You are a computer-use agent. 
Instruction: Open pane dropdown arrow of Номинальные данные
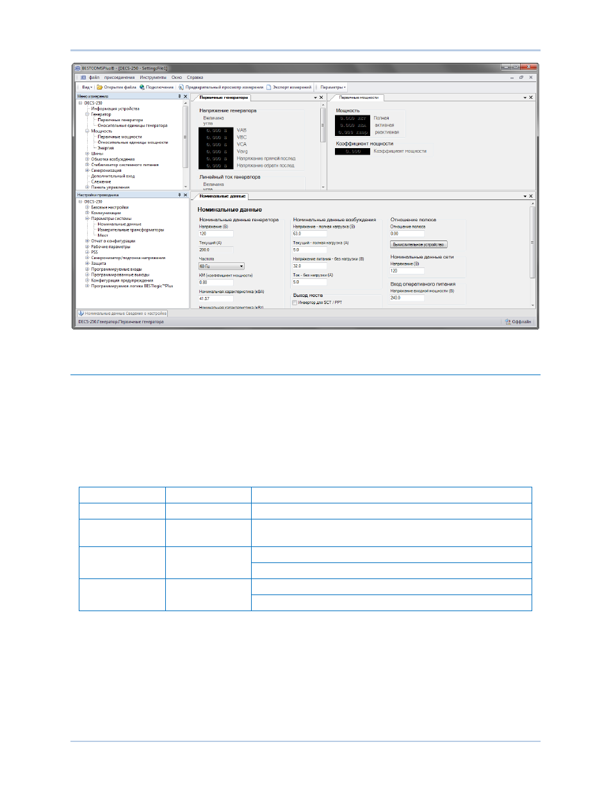[x=525, y=196]
